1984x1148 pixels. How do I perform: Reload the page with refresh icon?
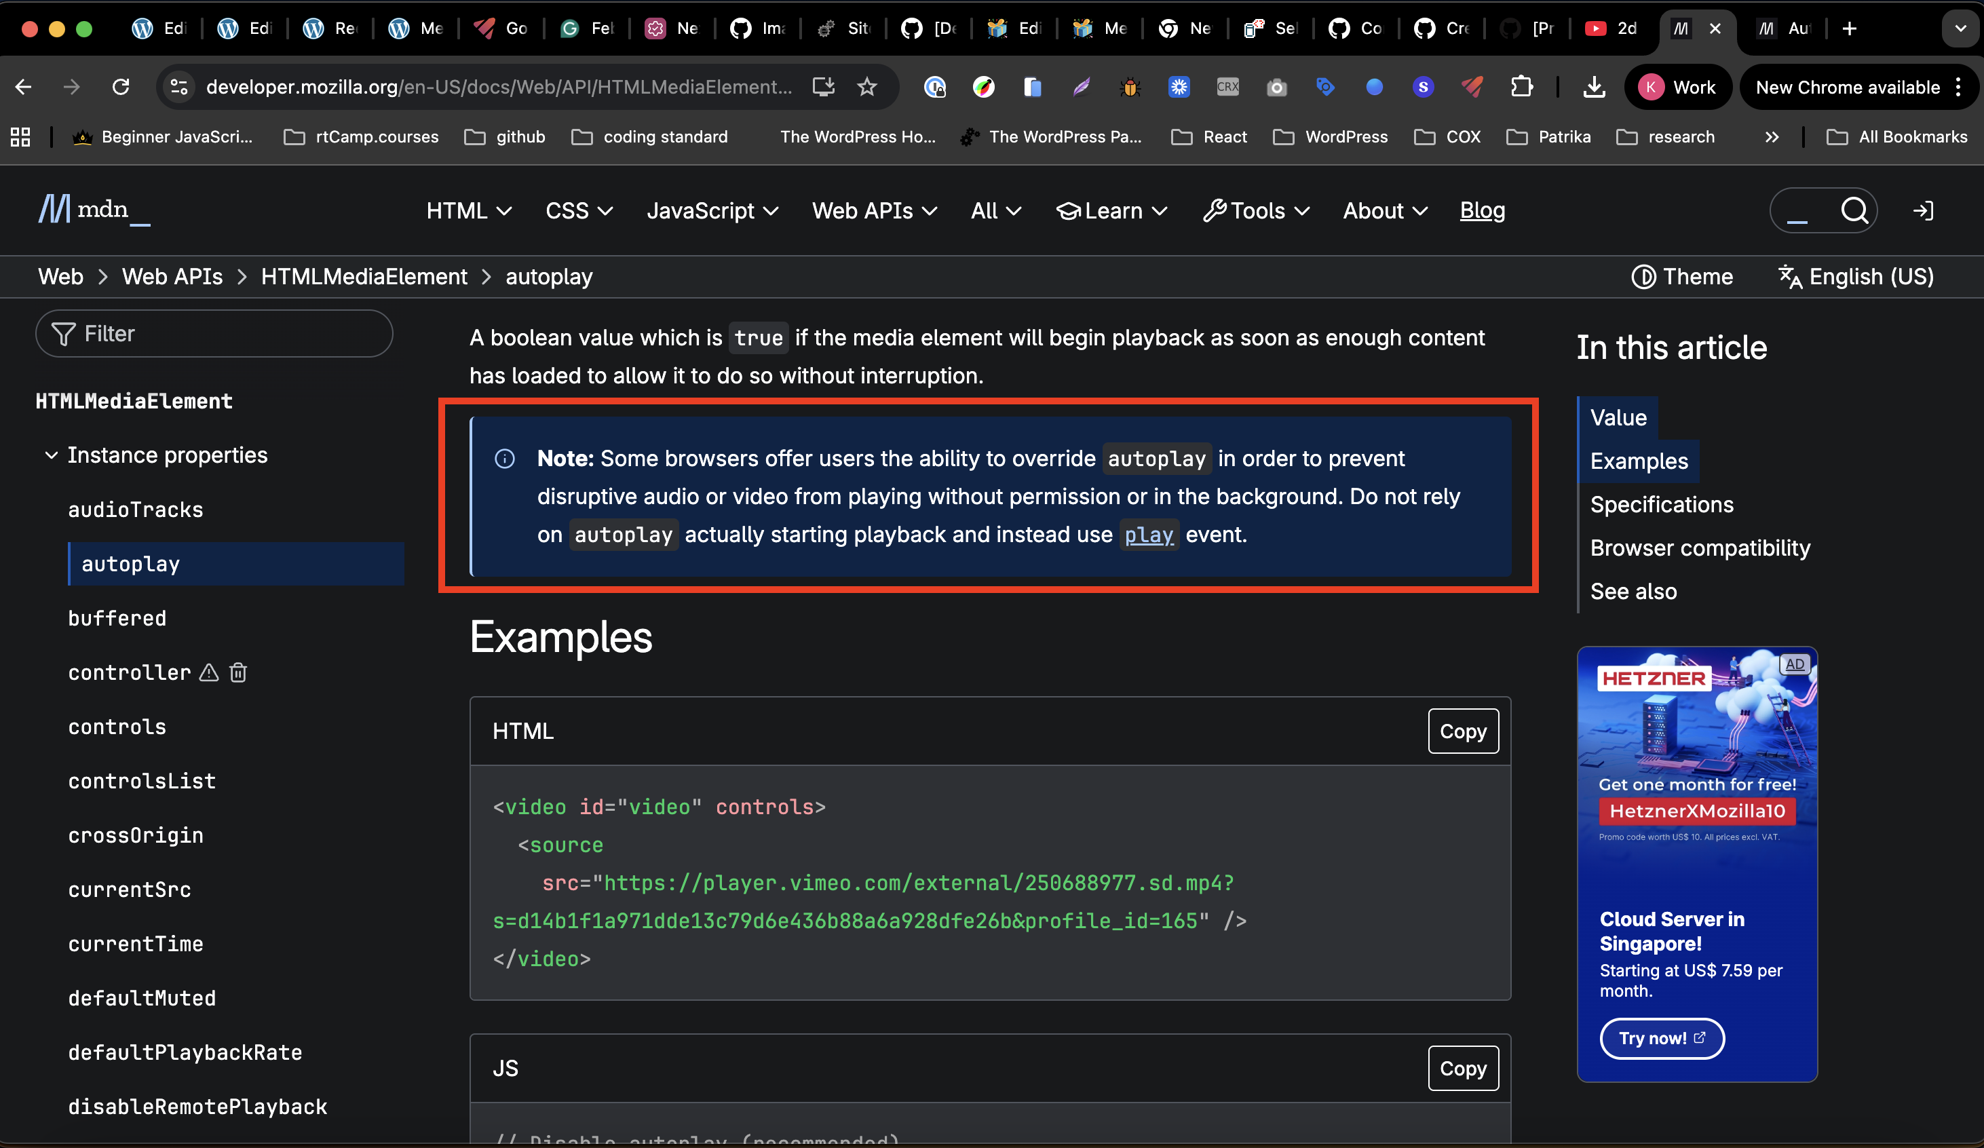click(x=121, y=87)
